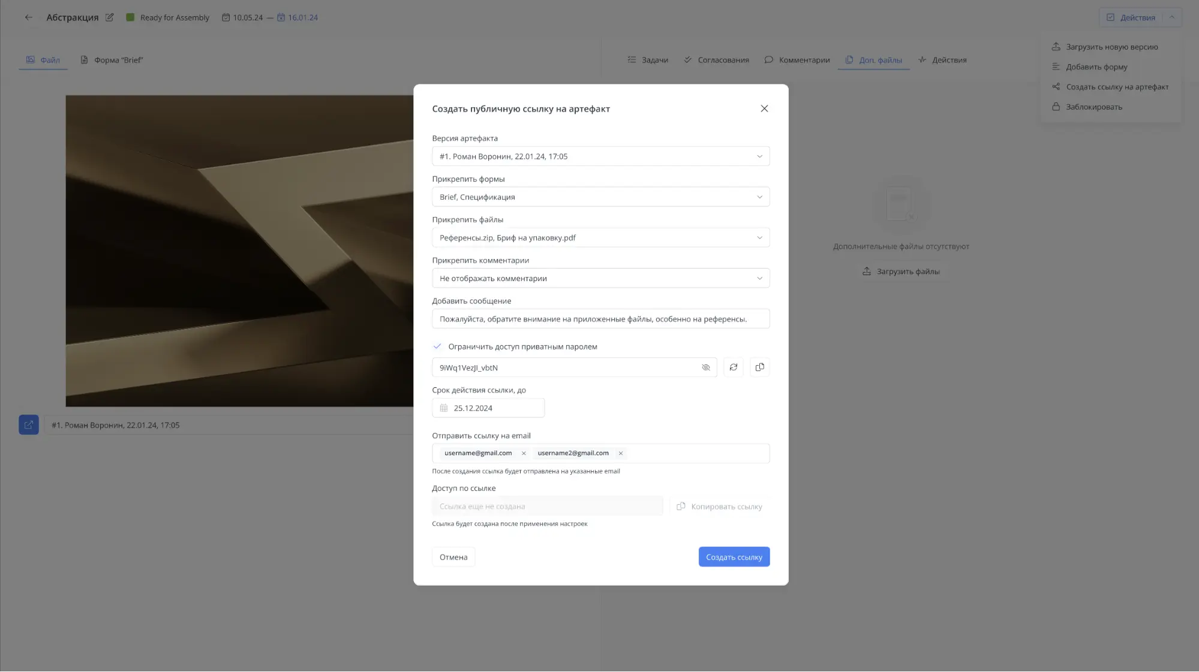Uncheck Ограничить доступ приватным паролем
Screen dimensions: 1199x672
click(x=437, y=346)
